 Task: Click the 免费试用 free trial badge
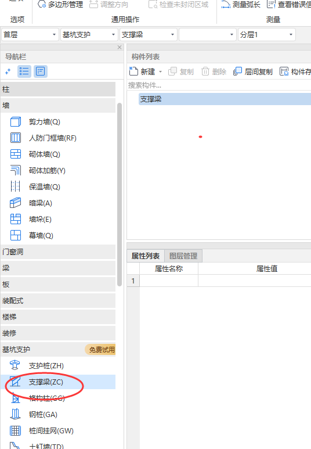tap(100, 350)
